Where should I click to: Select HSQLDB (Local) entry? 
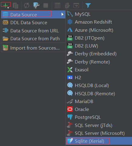pos(99,86)
